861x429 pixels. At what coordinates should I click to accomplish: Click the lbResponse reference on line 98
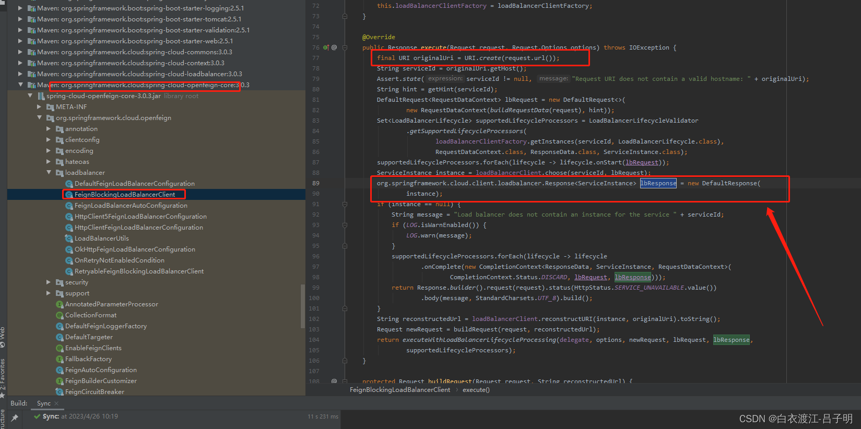(x=633, y=277)
